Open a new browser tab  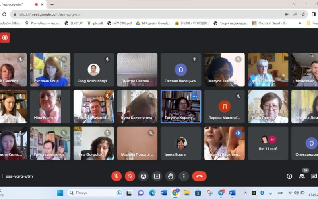tap(52, 4)
